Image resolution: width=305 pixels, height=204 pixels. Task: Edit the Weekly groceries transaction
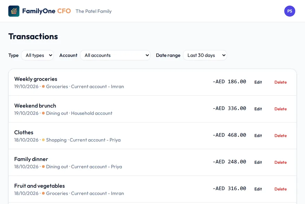point(258,82)
